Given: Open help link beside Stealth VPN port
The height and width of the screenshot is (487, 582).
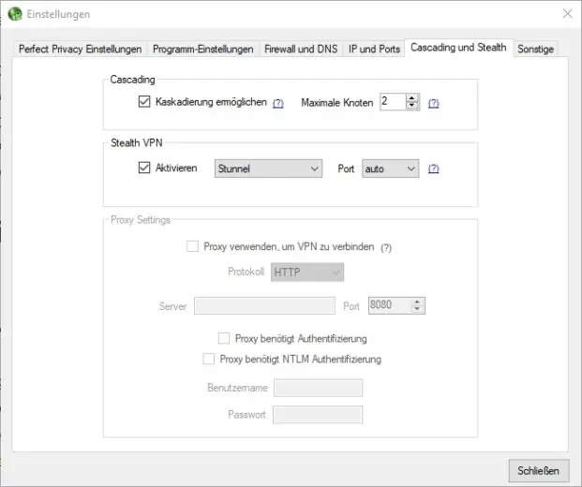Looking at the screenshot, I should (434, 169).
